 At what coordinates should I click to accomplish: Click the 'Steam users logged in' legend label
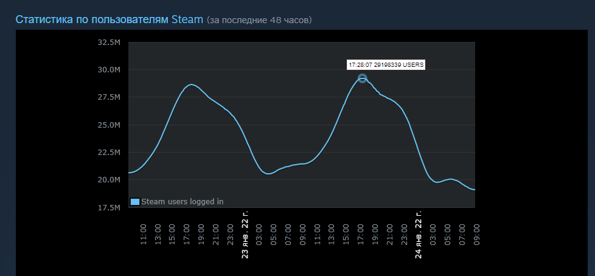(183, 202)
